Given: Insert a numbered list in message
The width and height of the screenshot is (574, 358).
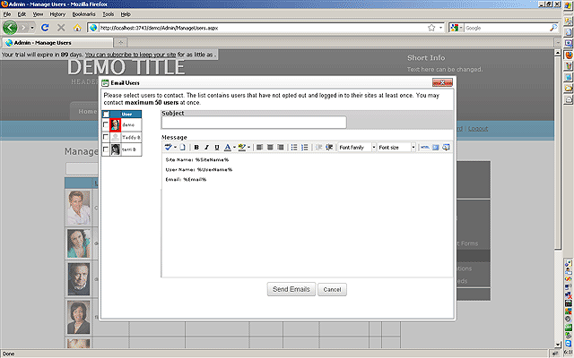Looking at the screenshot, I should tap(305, 147).
